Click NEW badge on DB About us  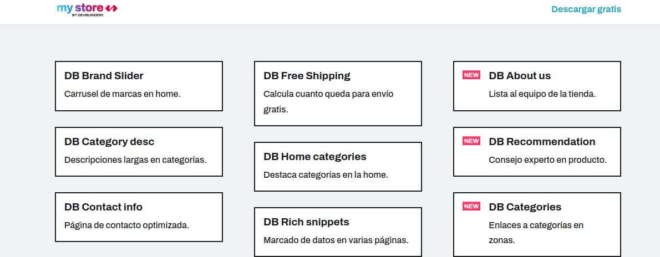tap(471, 75)
